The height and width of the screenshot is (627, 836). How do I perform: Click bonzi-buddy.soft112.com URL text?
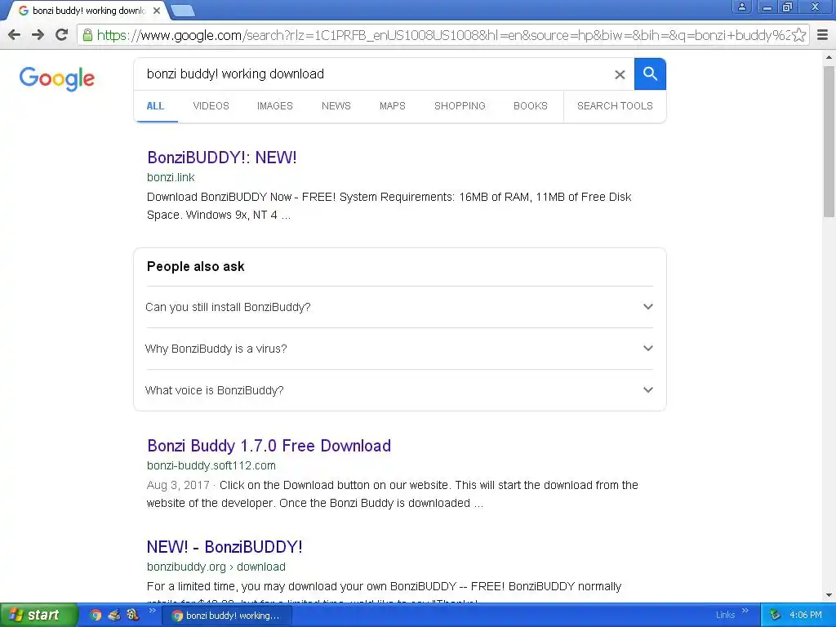[x=211, y=465]
